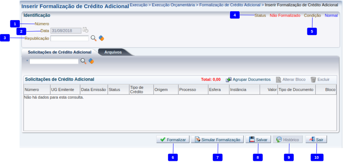Image resolution: width=343 pixels, height=162 pixels.
Task: Focus the Republicação input field
Action: pos(69,38)
